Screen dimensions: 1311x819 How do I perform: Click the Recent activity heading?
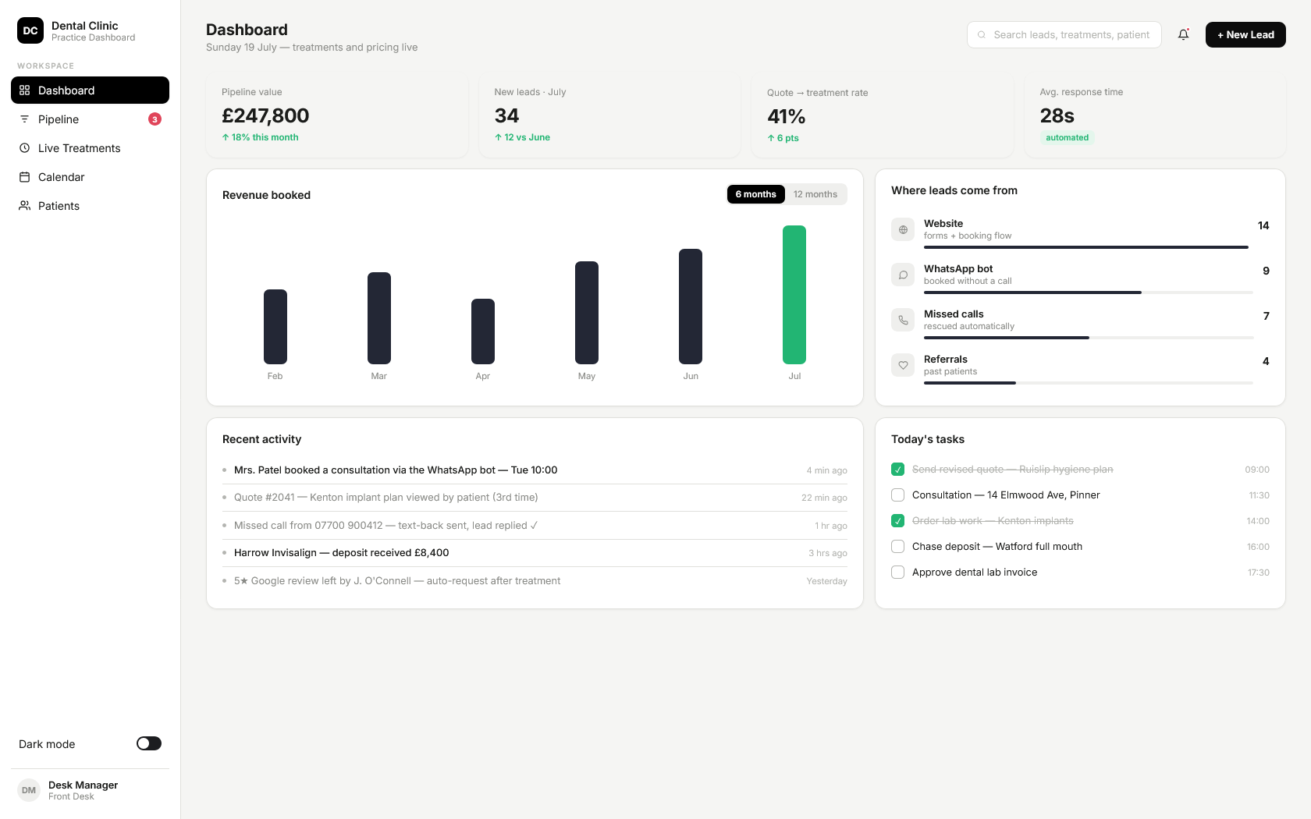(x=261, y=439)
